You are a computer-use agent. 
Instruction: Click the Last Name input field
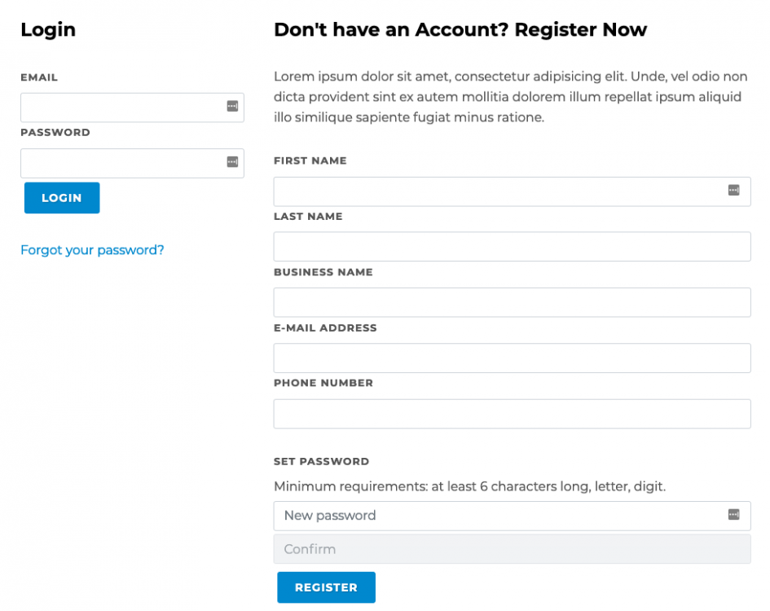click(489, 247)
